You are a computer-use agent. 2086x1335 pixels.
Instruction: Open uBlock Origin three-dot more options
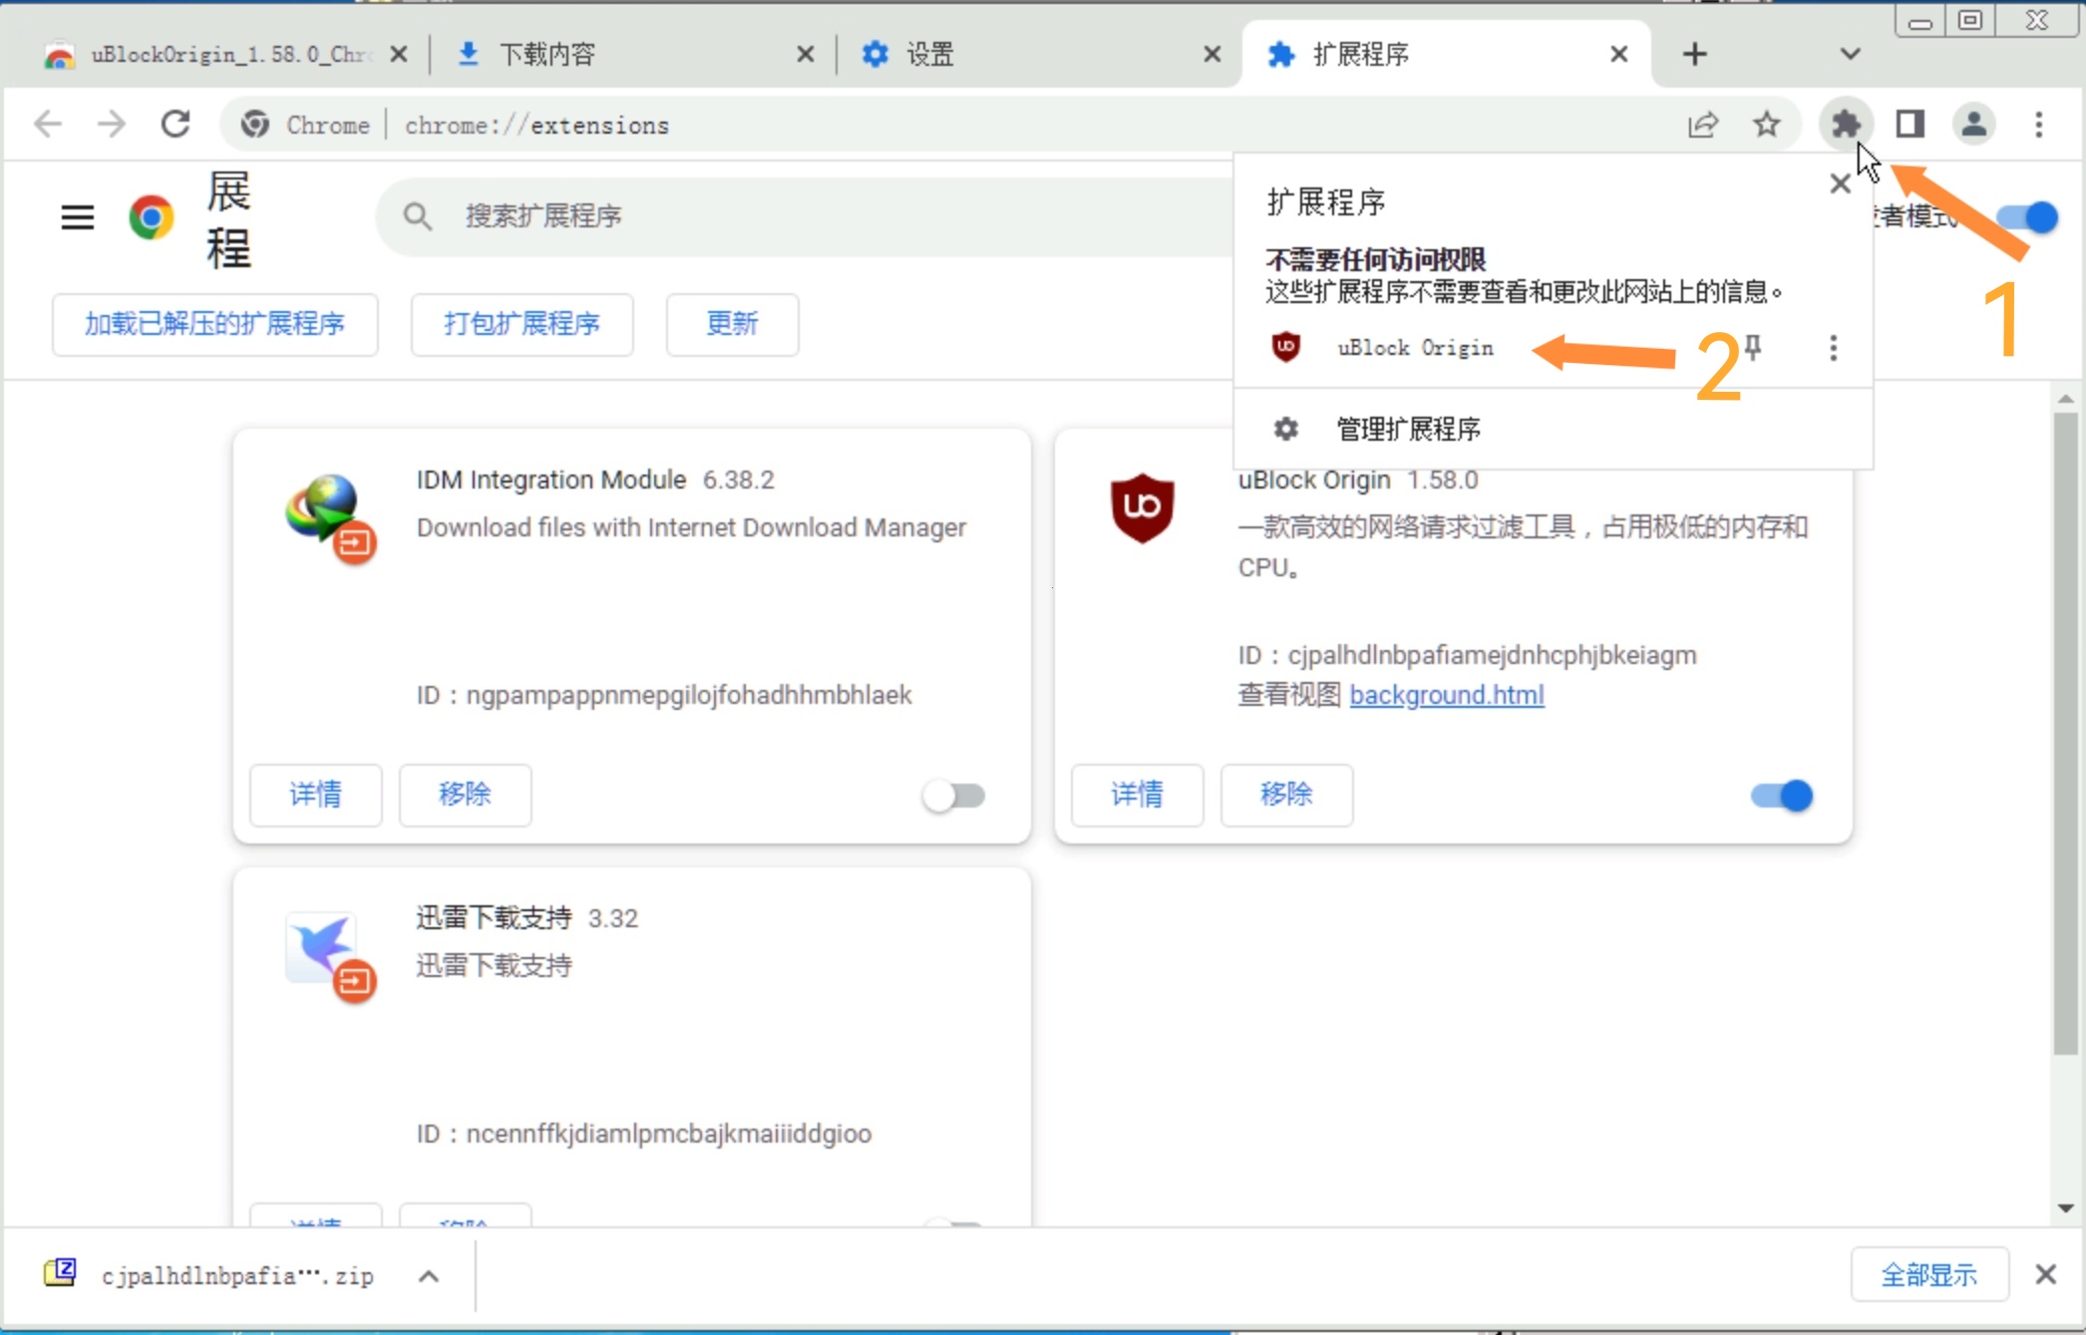tap(1833, 348)
